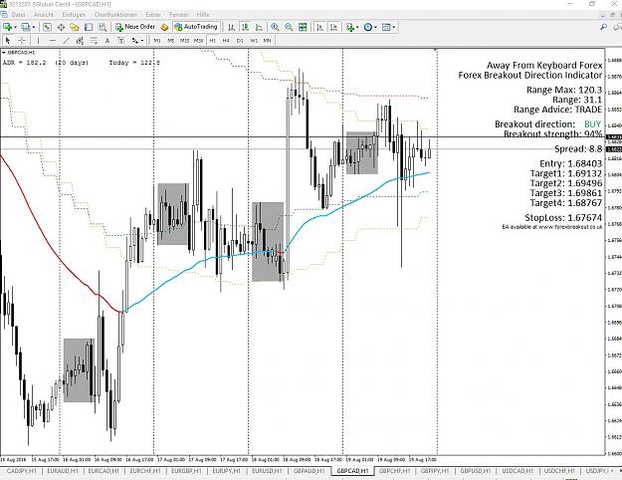
Task: Select the Cursor arrow tool
Action: (x=8, y=41)
